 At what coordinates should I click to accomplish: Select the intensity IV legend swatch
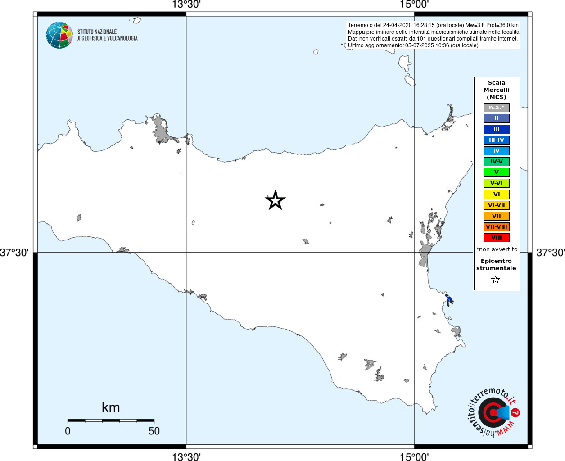point(497,151)
